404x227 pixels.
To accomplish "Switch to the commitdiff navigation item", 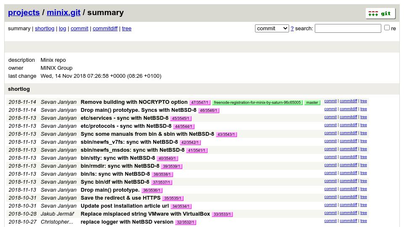I will click(105, 29).
